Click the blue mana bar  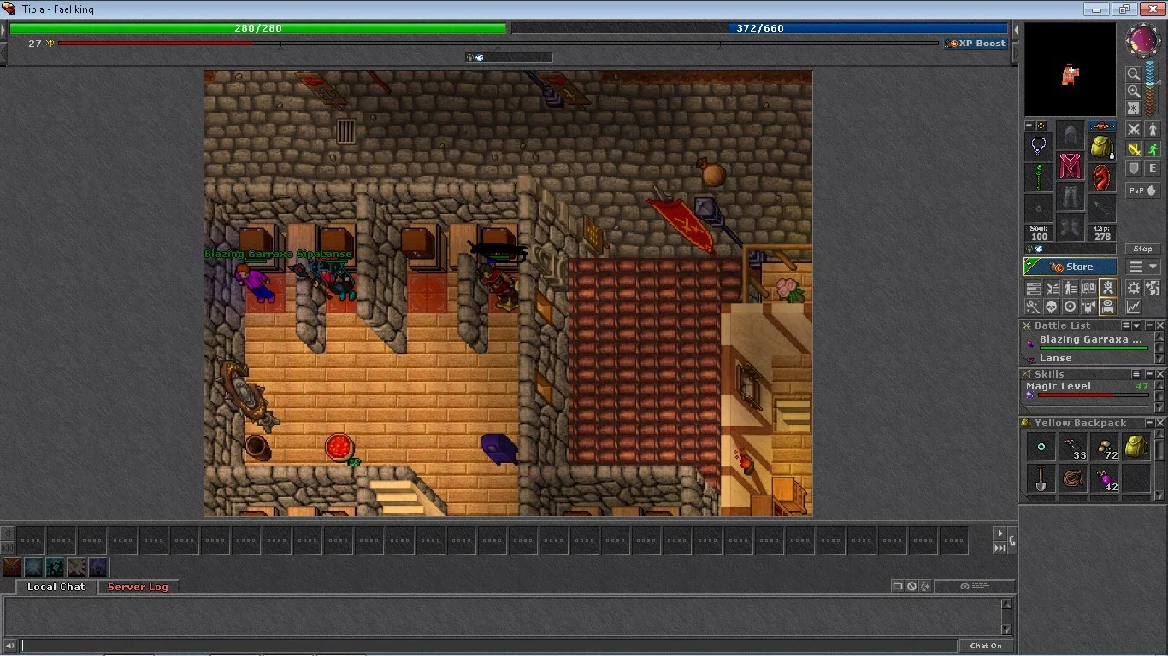(x=759, y=28)
